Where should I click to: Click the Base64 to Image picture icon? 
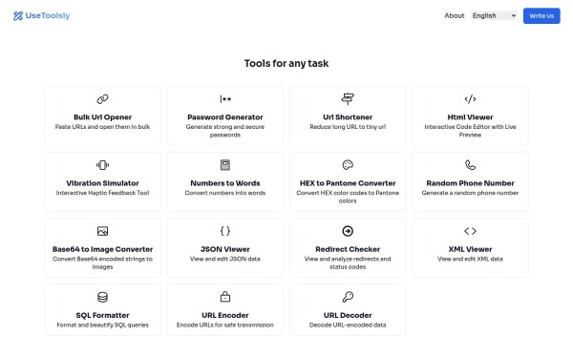102,231
